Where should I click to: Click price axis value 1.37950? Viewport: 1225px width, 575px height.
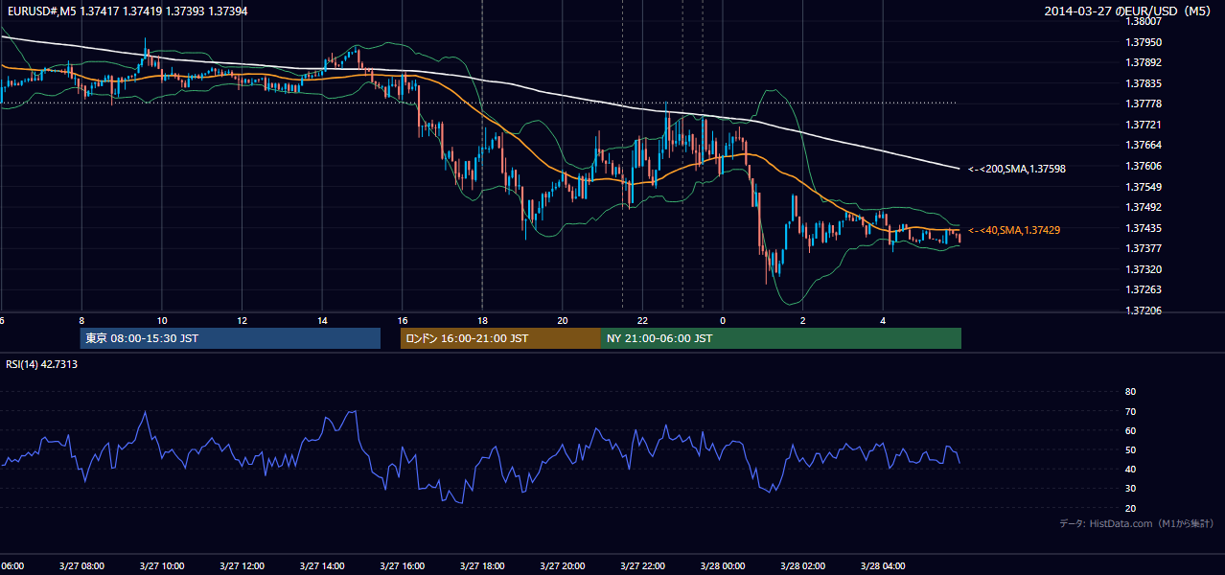[1144, 42]
